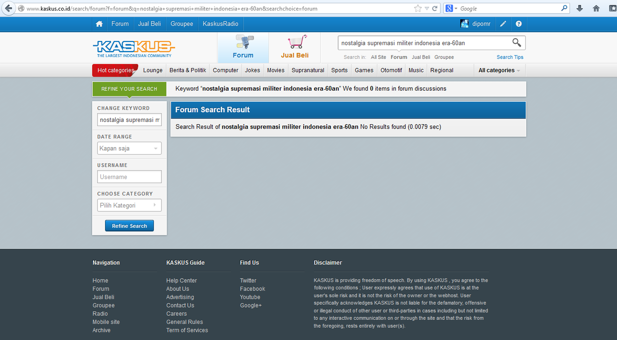Click the Refine Search button
The width and height of the screenshot is (617, 340).
point(129,226)
